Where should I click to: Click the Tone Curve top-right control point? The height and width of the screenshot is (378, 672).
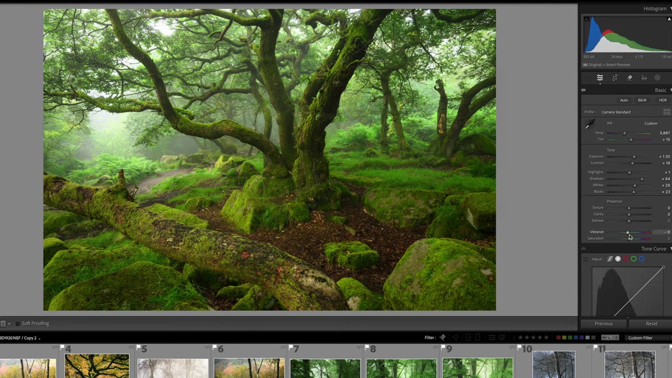click(x=664, y=267)
